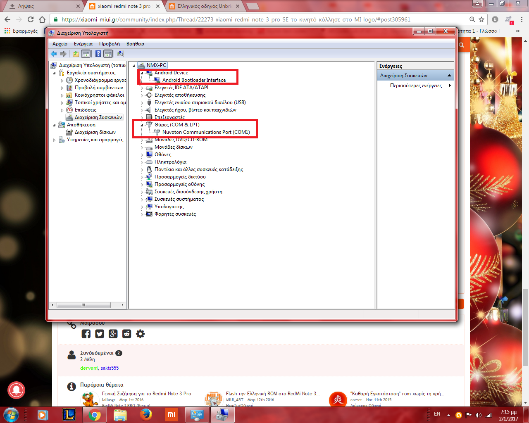Click the Ελεγκτές IDE ATA/ATAPI icon
The width and height of the screenshot is (529, 423).
click(x=149, y=88)
